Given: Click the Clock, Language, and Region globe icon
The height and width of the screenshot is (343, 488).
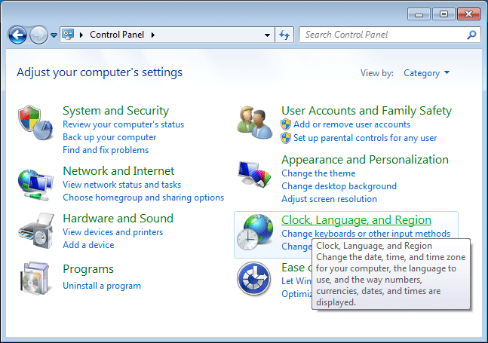Looking at the screenshot, I should (254, 232).
